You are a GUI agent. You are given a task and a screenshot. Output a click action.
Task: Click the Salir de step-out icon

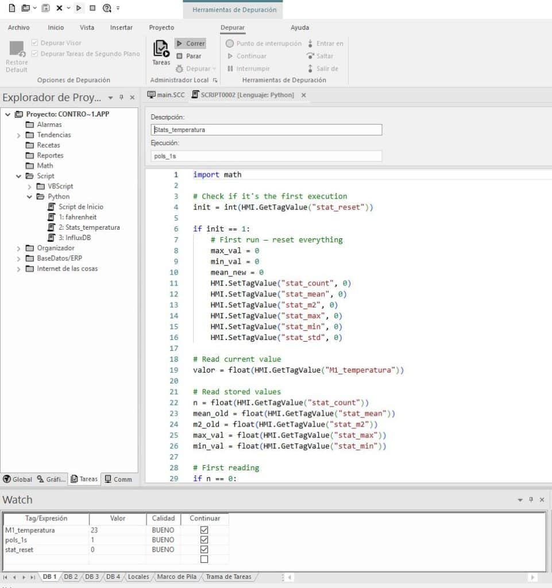310,69
